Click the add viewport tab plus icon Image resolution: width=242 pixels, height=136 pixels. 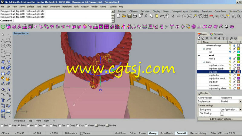tap(54, 121)
